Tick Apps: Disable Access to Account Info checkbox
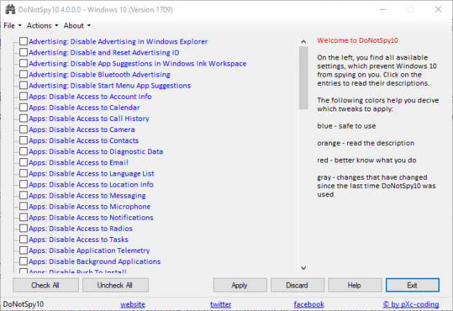Screen dimensions: 453x311 [24, 96]
